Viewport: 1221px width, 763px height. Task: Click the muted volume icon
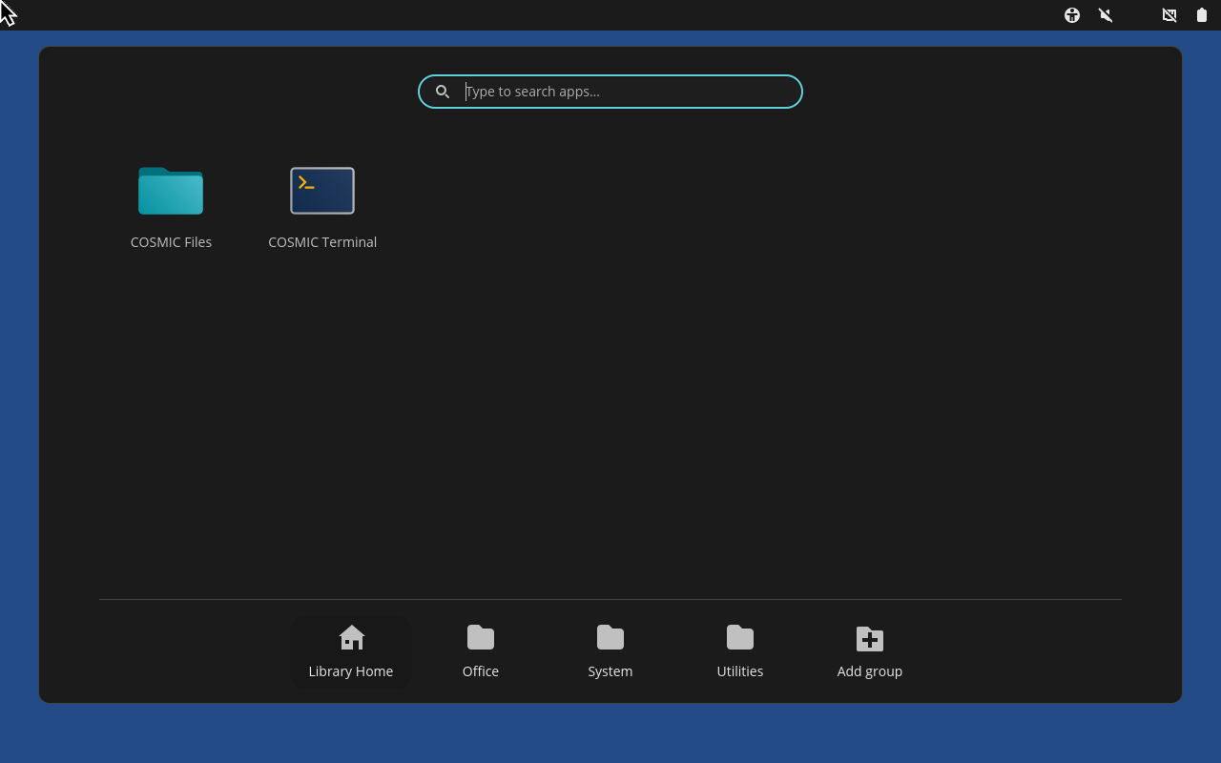click(x=1106, y=15)
